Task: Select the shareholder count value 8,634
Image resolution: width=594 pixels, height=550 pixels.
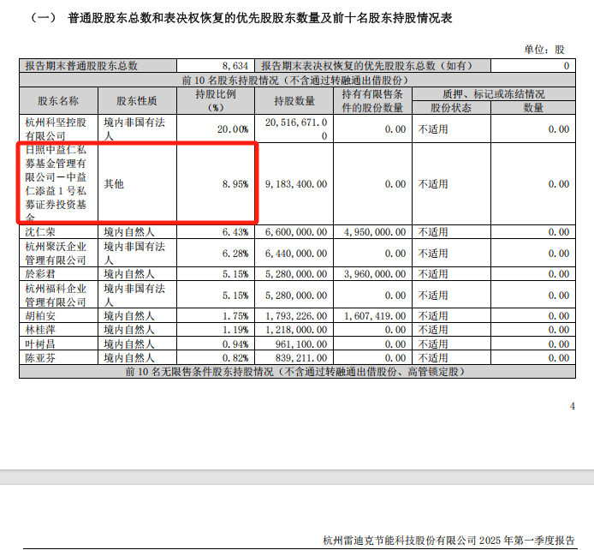Action: (235, 66)
